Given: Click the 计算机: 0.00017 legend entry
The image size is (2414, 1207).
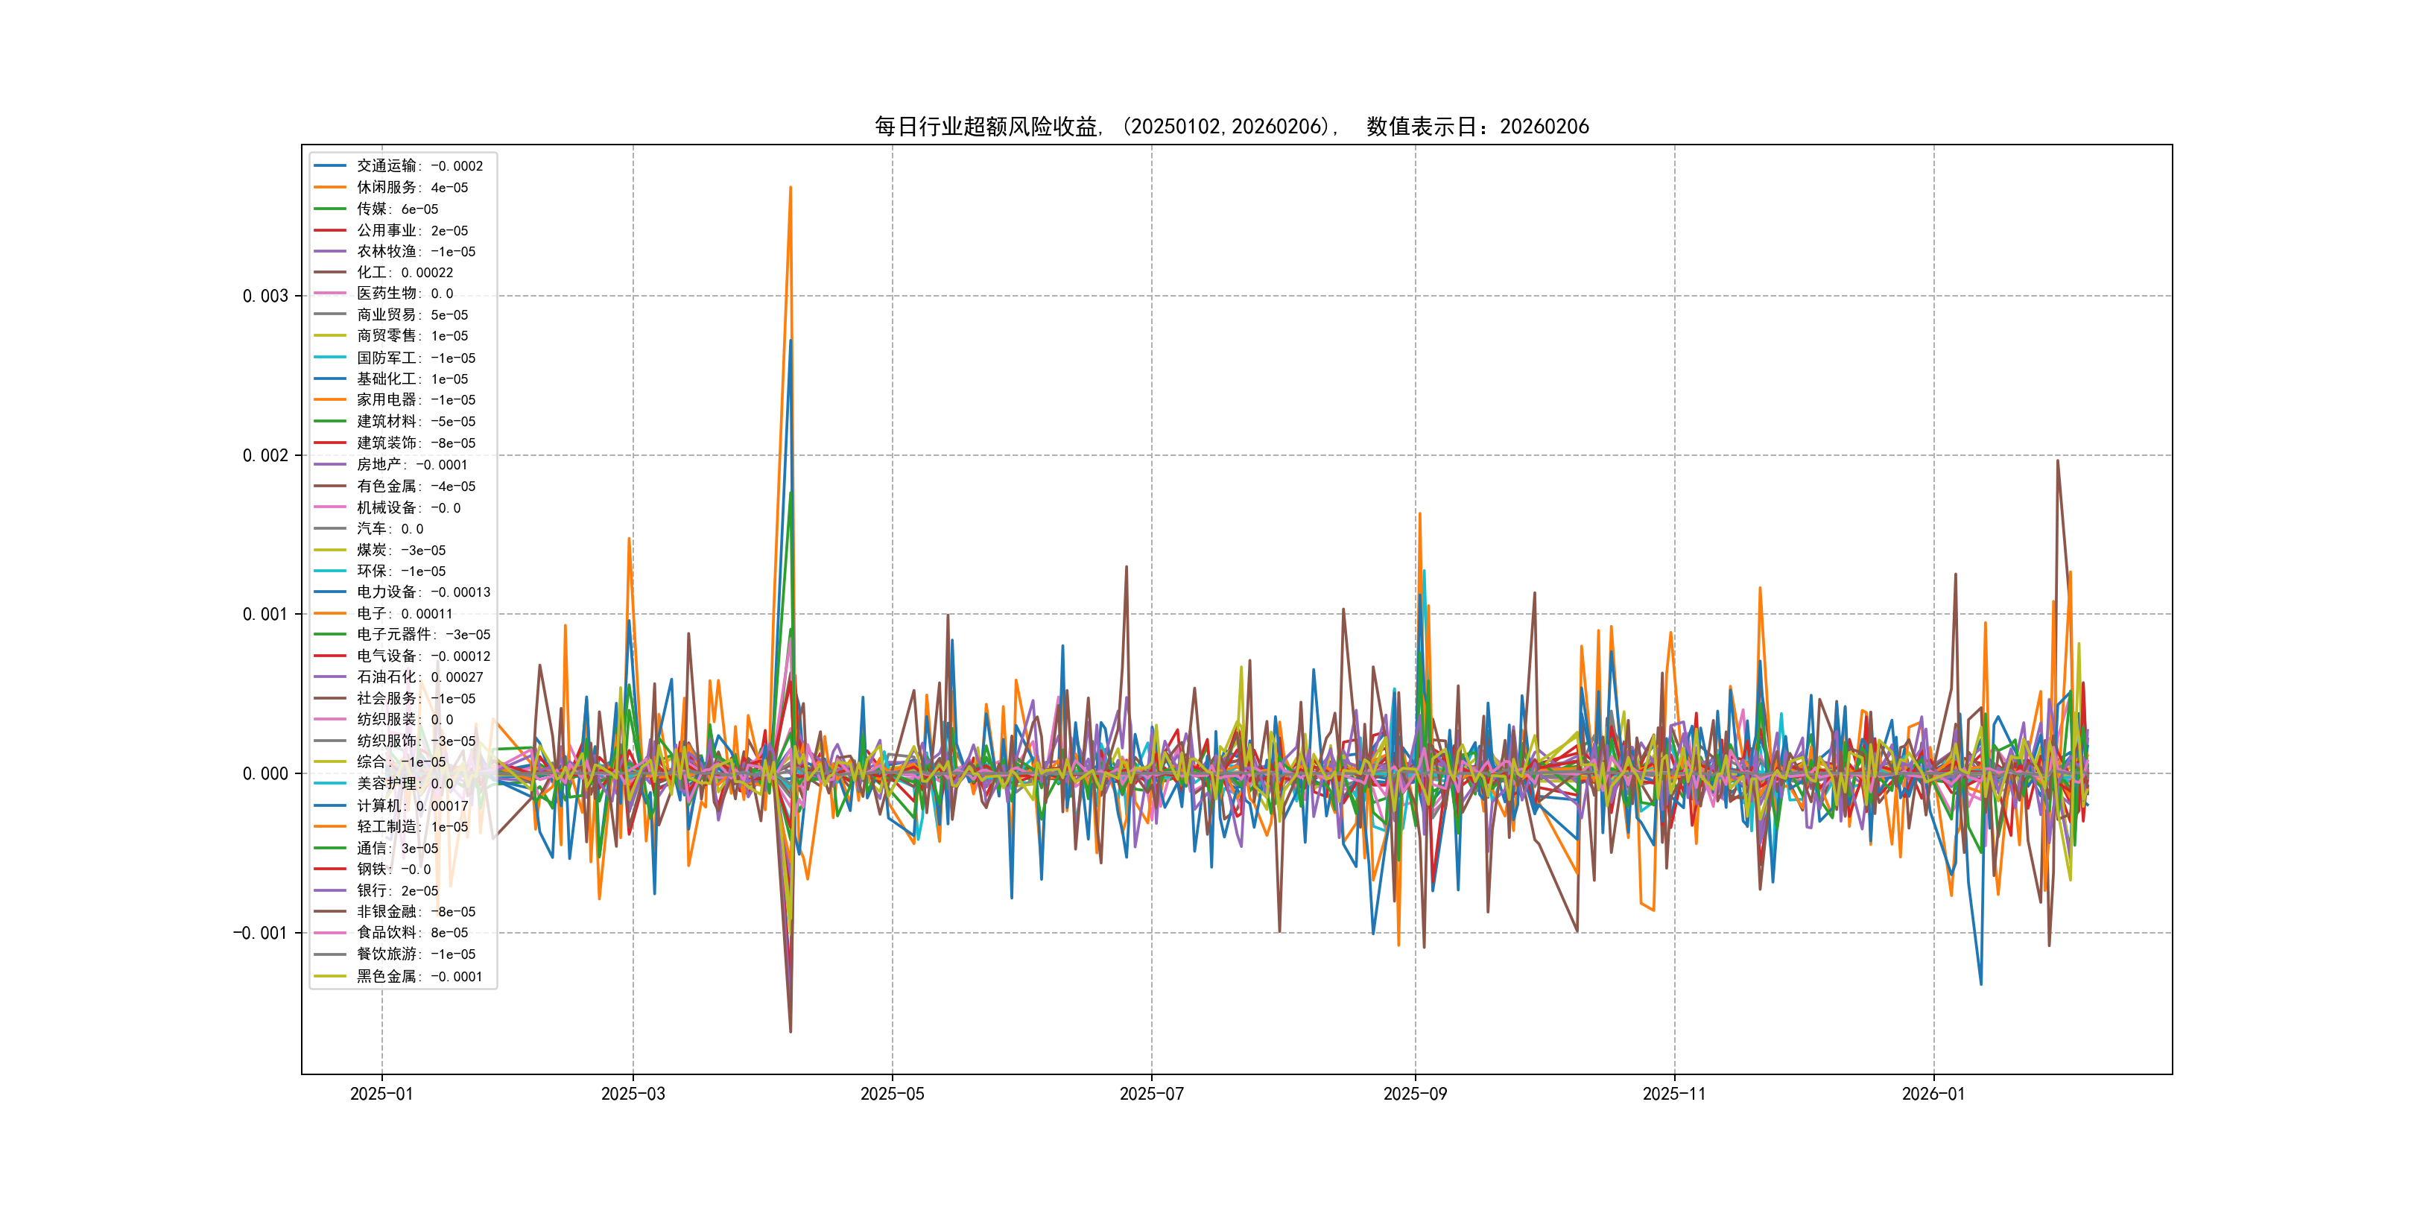Looking at the screenshot, I should (x=411, y=806).
